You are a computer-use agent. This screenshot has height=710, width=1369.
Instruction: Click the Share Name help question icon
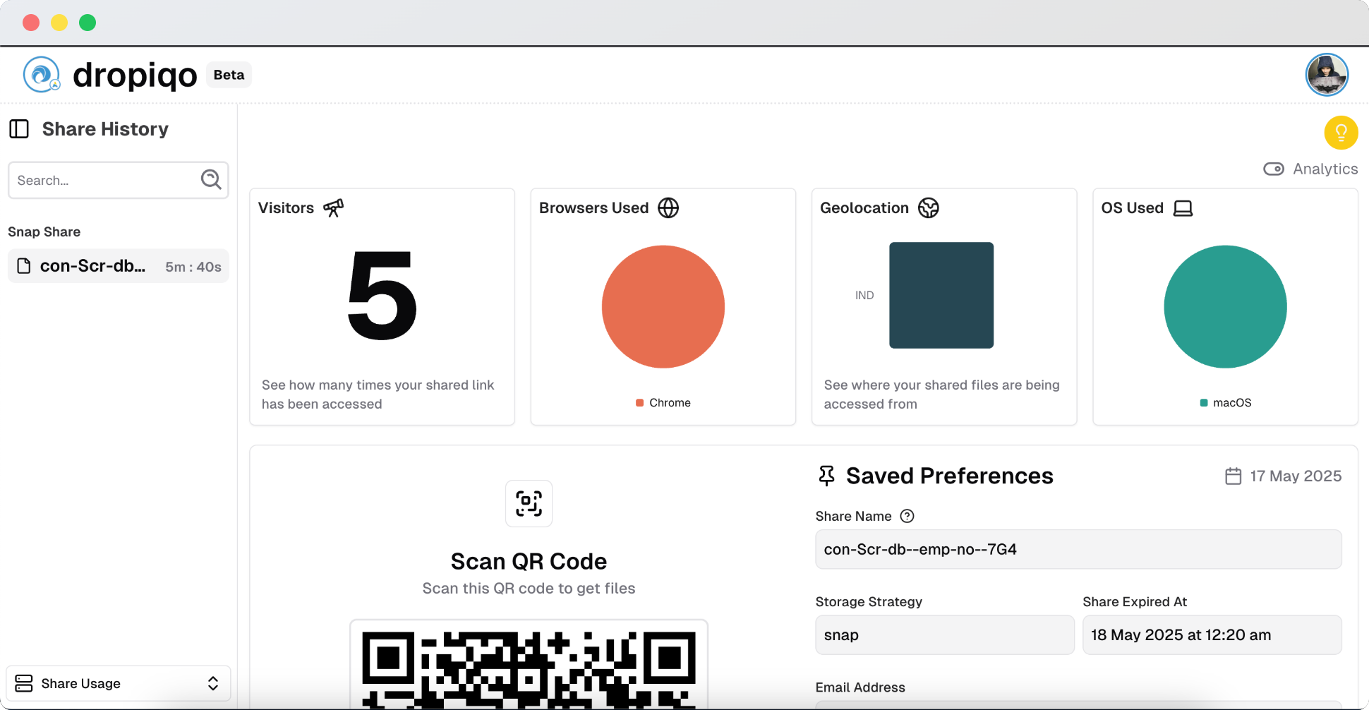[907, 516]
